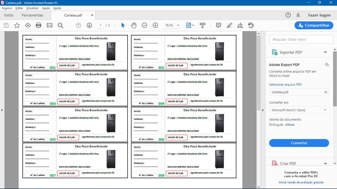Click Alterar language link
Screen dimensions: 337x189
pos(290,125)
